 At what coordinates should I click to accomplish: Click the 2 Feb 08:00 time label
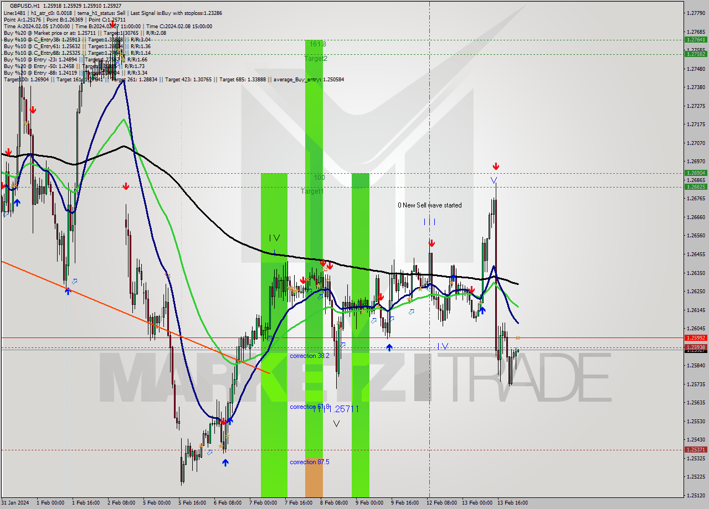121,503
